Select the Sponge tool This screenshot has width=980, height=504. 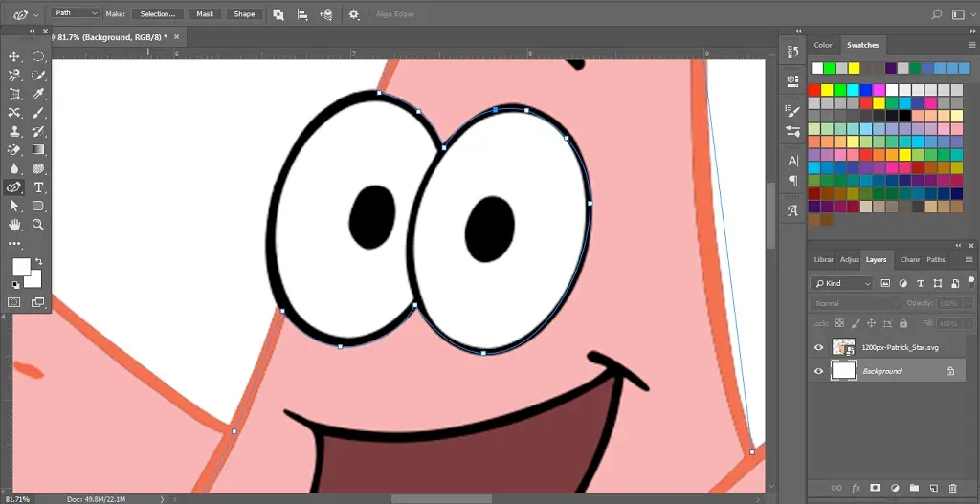[38, 168]
